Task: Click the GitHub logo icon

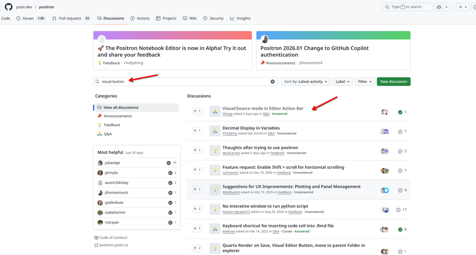Action: (9, 7)
